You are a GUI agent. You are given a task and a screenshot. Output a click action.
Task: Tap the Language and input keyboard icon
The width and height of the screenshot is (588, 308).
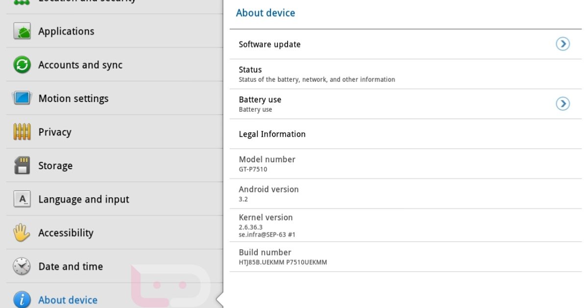[22, 199]
